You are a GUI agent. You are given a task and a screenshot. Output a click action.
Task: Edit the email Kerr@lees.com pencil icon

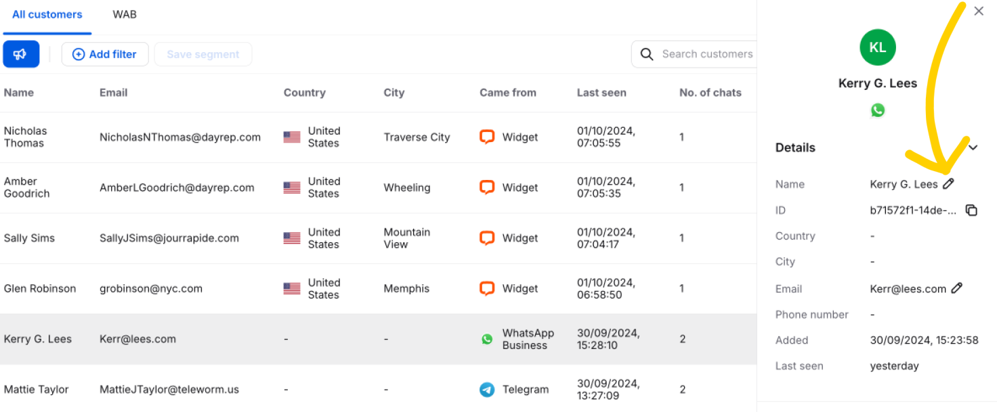(x=956, y=288)
